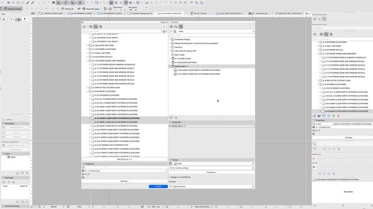This screenshot has height=209, width=373.
Task: Click Settings... button in Organizer left pane
Action: (124, 181)
